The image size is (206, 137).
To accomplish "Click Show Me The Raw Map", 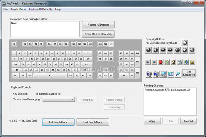I will click(98, 34).
